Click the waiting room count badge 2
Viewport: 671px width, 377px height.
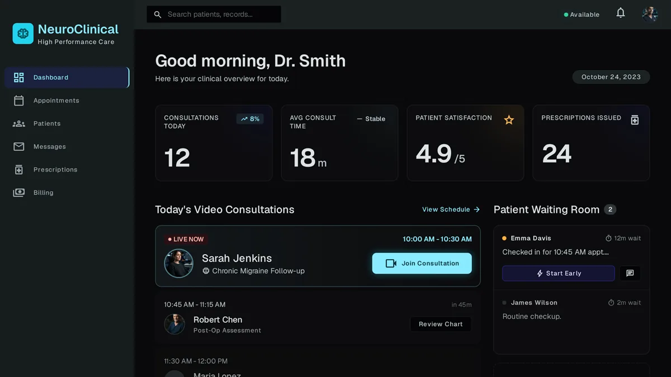[610, 209]
